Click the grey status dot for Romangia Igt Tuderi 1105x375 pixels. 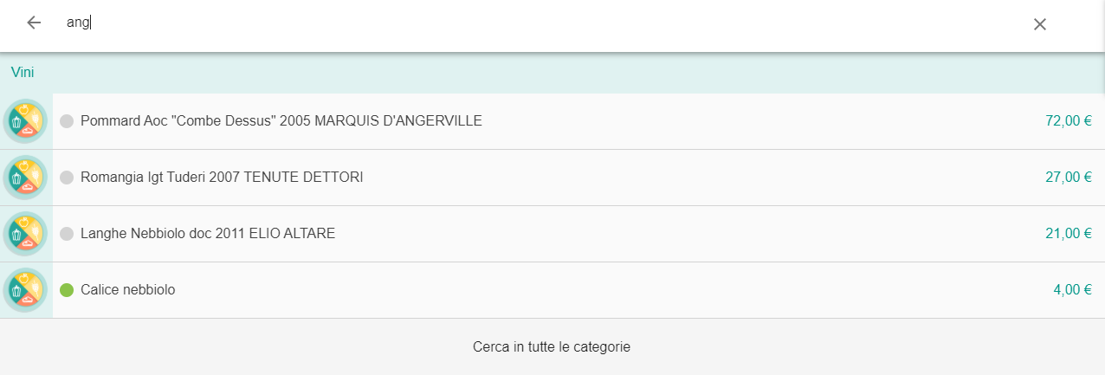click(x=67, y=178)
